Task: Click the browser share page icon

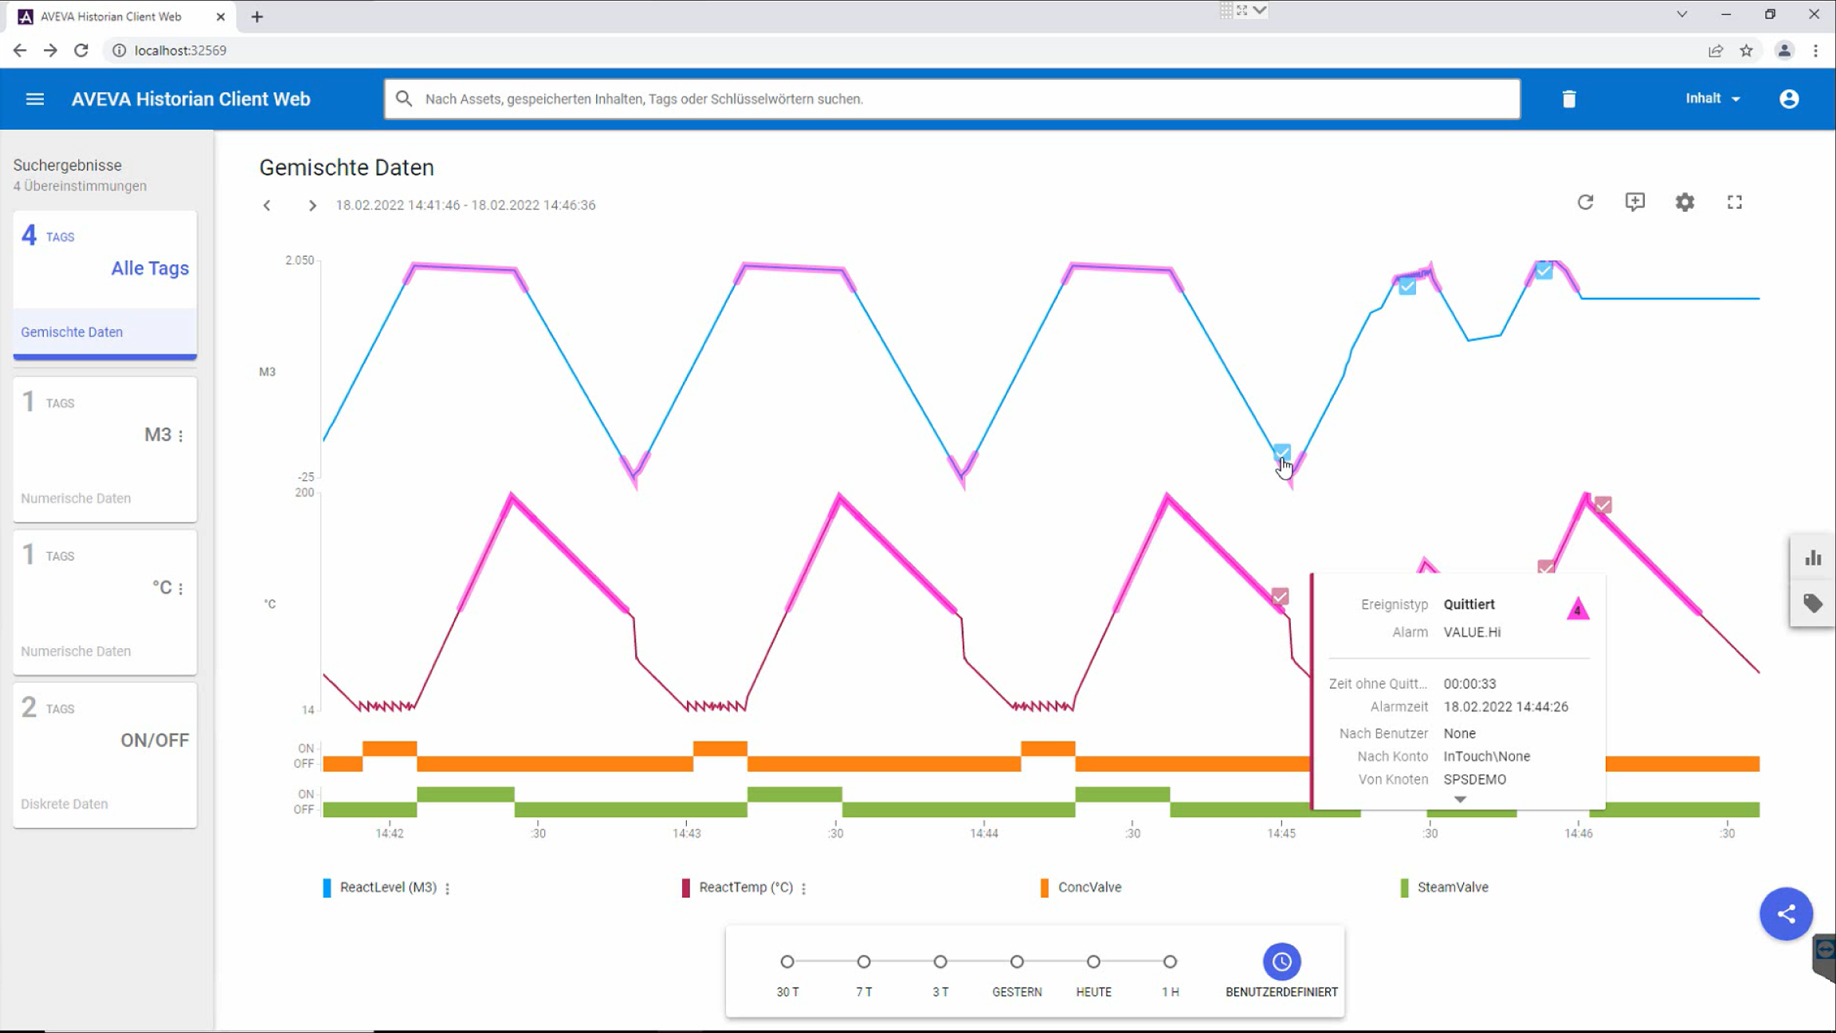Action: click(x=1716, y=50)
